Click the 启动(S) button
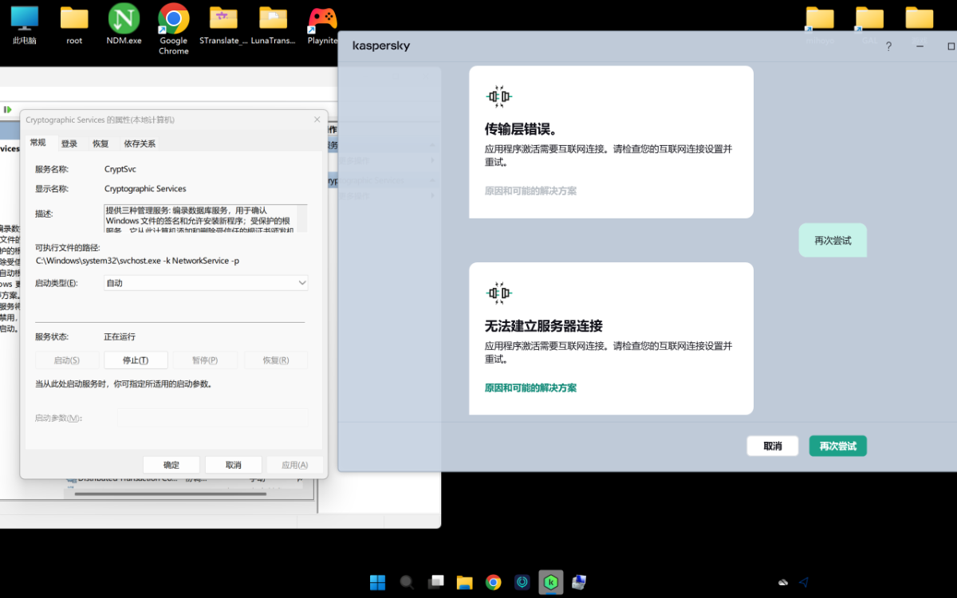The image size is (957, 598). pos(67,360)
